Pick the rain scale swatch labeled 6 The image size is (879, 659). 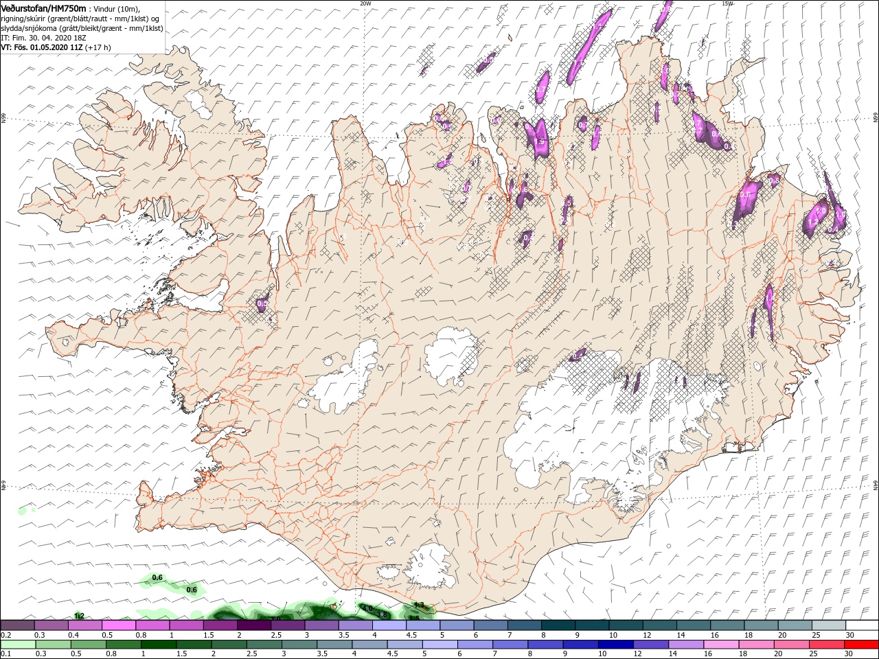coord(475,645)
